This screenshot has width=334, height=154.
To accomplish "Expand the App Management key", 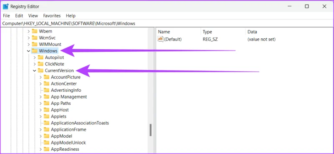I will 40,97.
